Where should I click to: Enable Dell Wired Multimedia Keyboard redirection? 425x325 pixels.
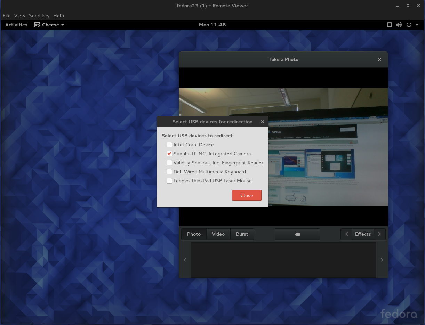[x=169, y=172]
